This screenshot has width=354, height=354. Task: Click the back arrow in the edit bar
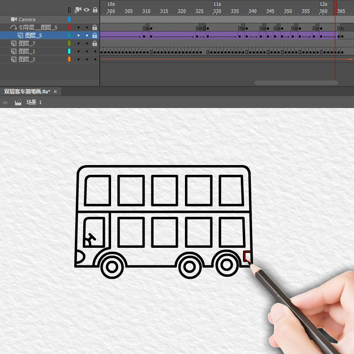[5, 103]
